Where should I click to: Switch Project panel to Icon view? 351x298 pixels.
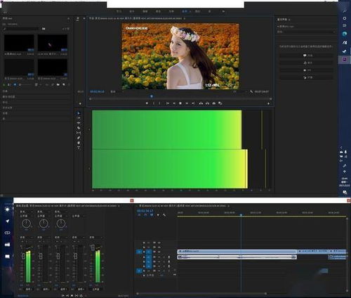(15, 84)
